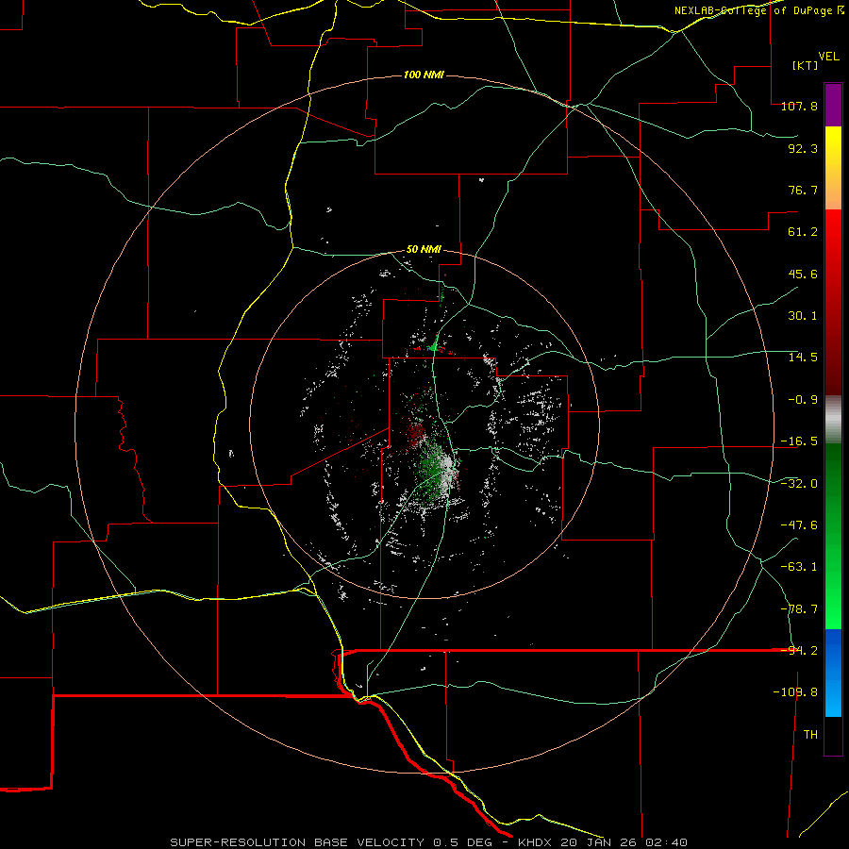Image resolution: width=849 pixels, height=849 pixels.
Task: Click the -63.1 legend value
Action: [799, 567]
